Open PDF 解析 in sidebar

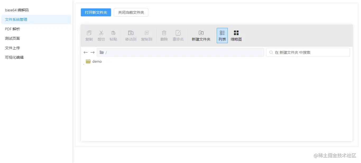coord(36,29)
